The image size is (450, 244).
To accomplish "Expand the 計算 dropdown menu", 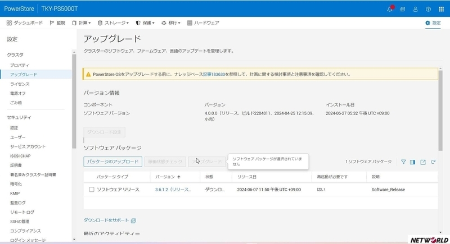I will (82, 23).
